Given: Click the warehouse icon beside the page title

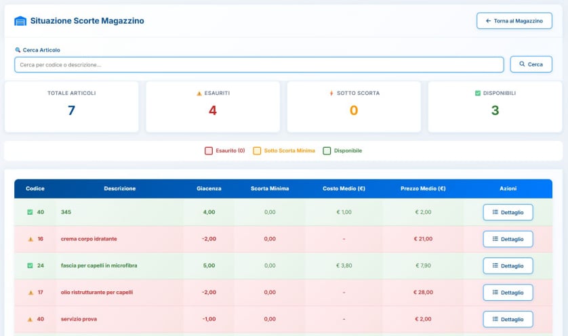Looking at the screenshot, I should [x=20, y=21].
